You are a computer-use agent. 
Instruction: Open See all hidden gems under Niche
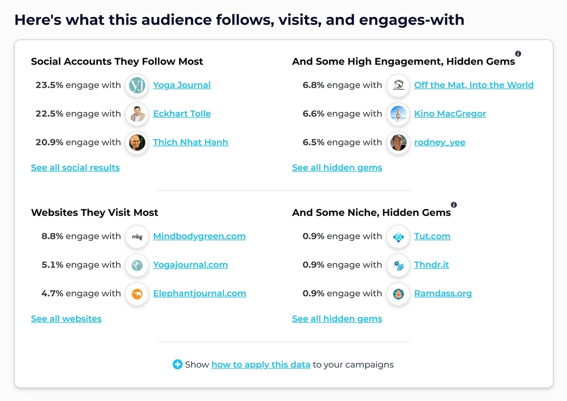pos(337,319)
